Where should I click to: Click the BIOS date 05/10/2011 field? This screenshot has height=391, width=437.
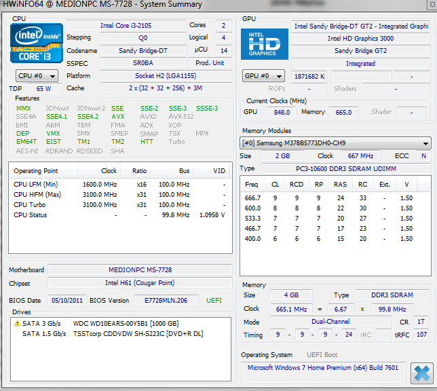coord(67,300)
